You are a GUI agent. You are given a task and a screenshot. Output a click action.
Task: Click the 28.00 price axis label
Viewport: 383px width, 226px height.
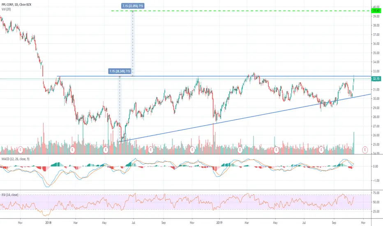[376, 117]
